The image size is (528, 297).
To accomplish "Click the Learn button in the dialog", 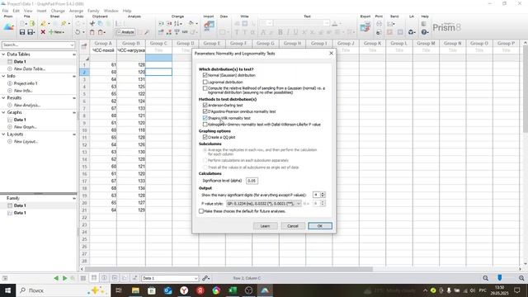I will pos(266,226).
